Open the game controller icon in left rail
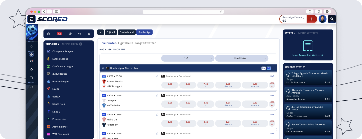Image resolution: width=362 pixels, height=139 pixels. click(x=31, y=87)
